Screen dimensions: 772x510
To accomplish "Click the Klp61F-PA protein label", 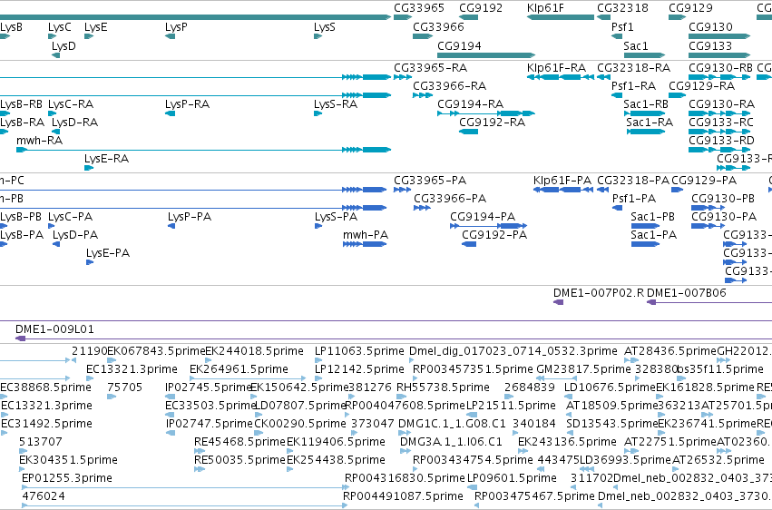I will (x=562, y=181).
